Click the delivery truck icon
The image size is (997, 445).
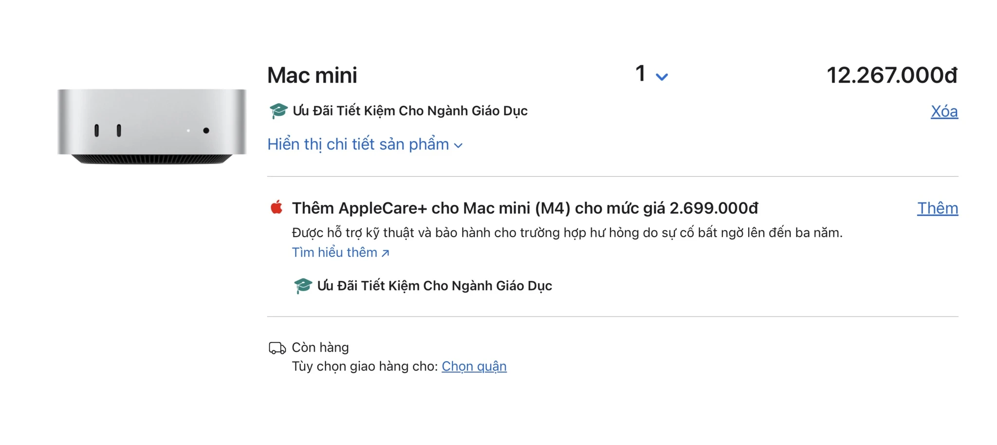277,348
